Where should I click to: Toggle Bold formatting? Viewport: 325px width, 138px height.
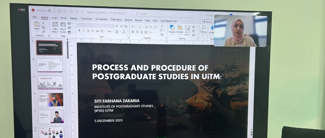coord(79,31)
